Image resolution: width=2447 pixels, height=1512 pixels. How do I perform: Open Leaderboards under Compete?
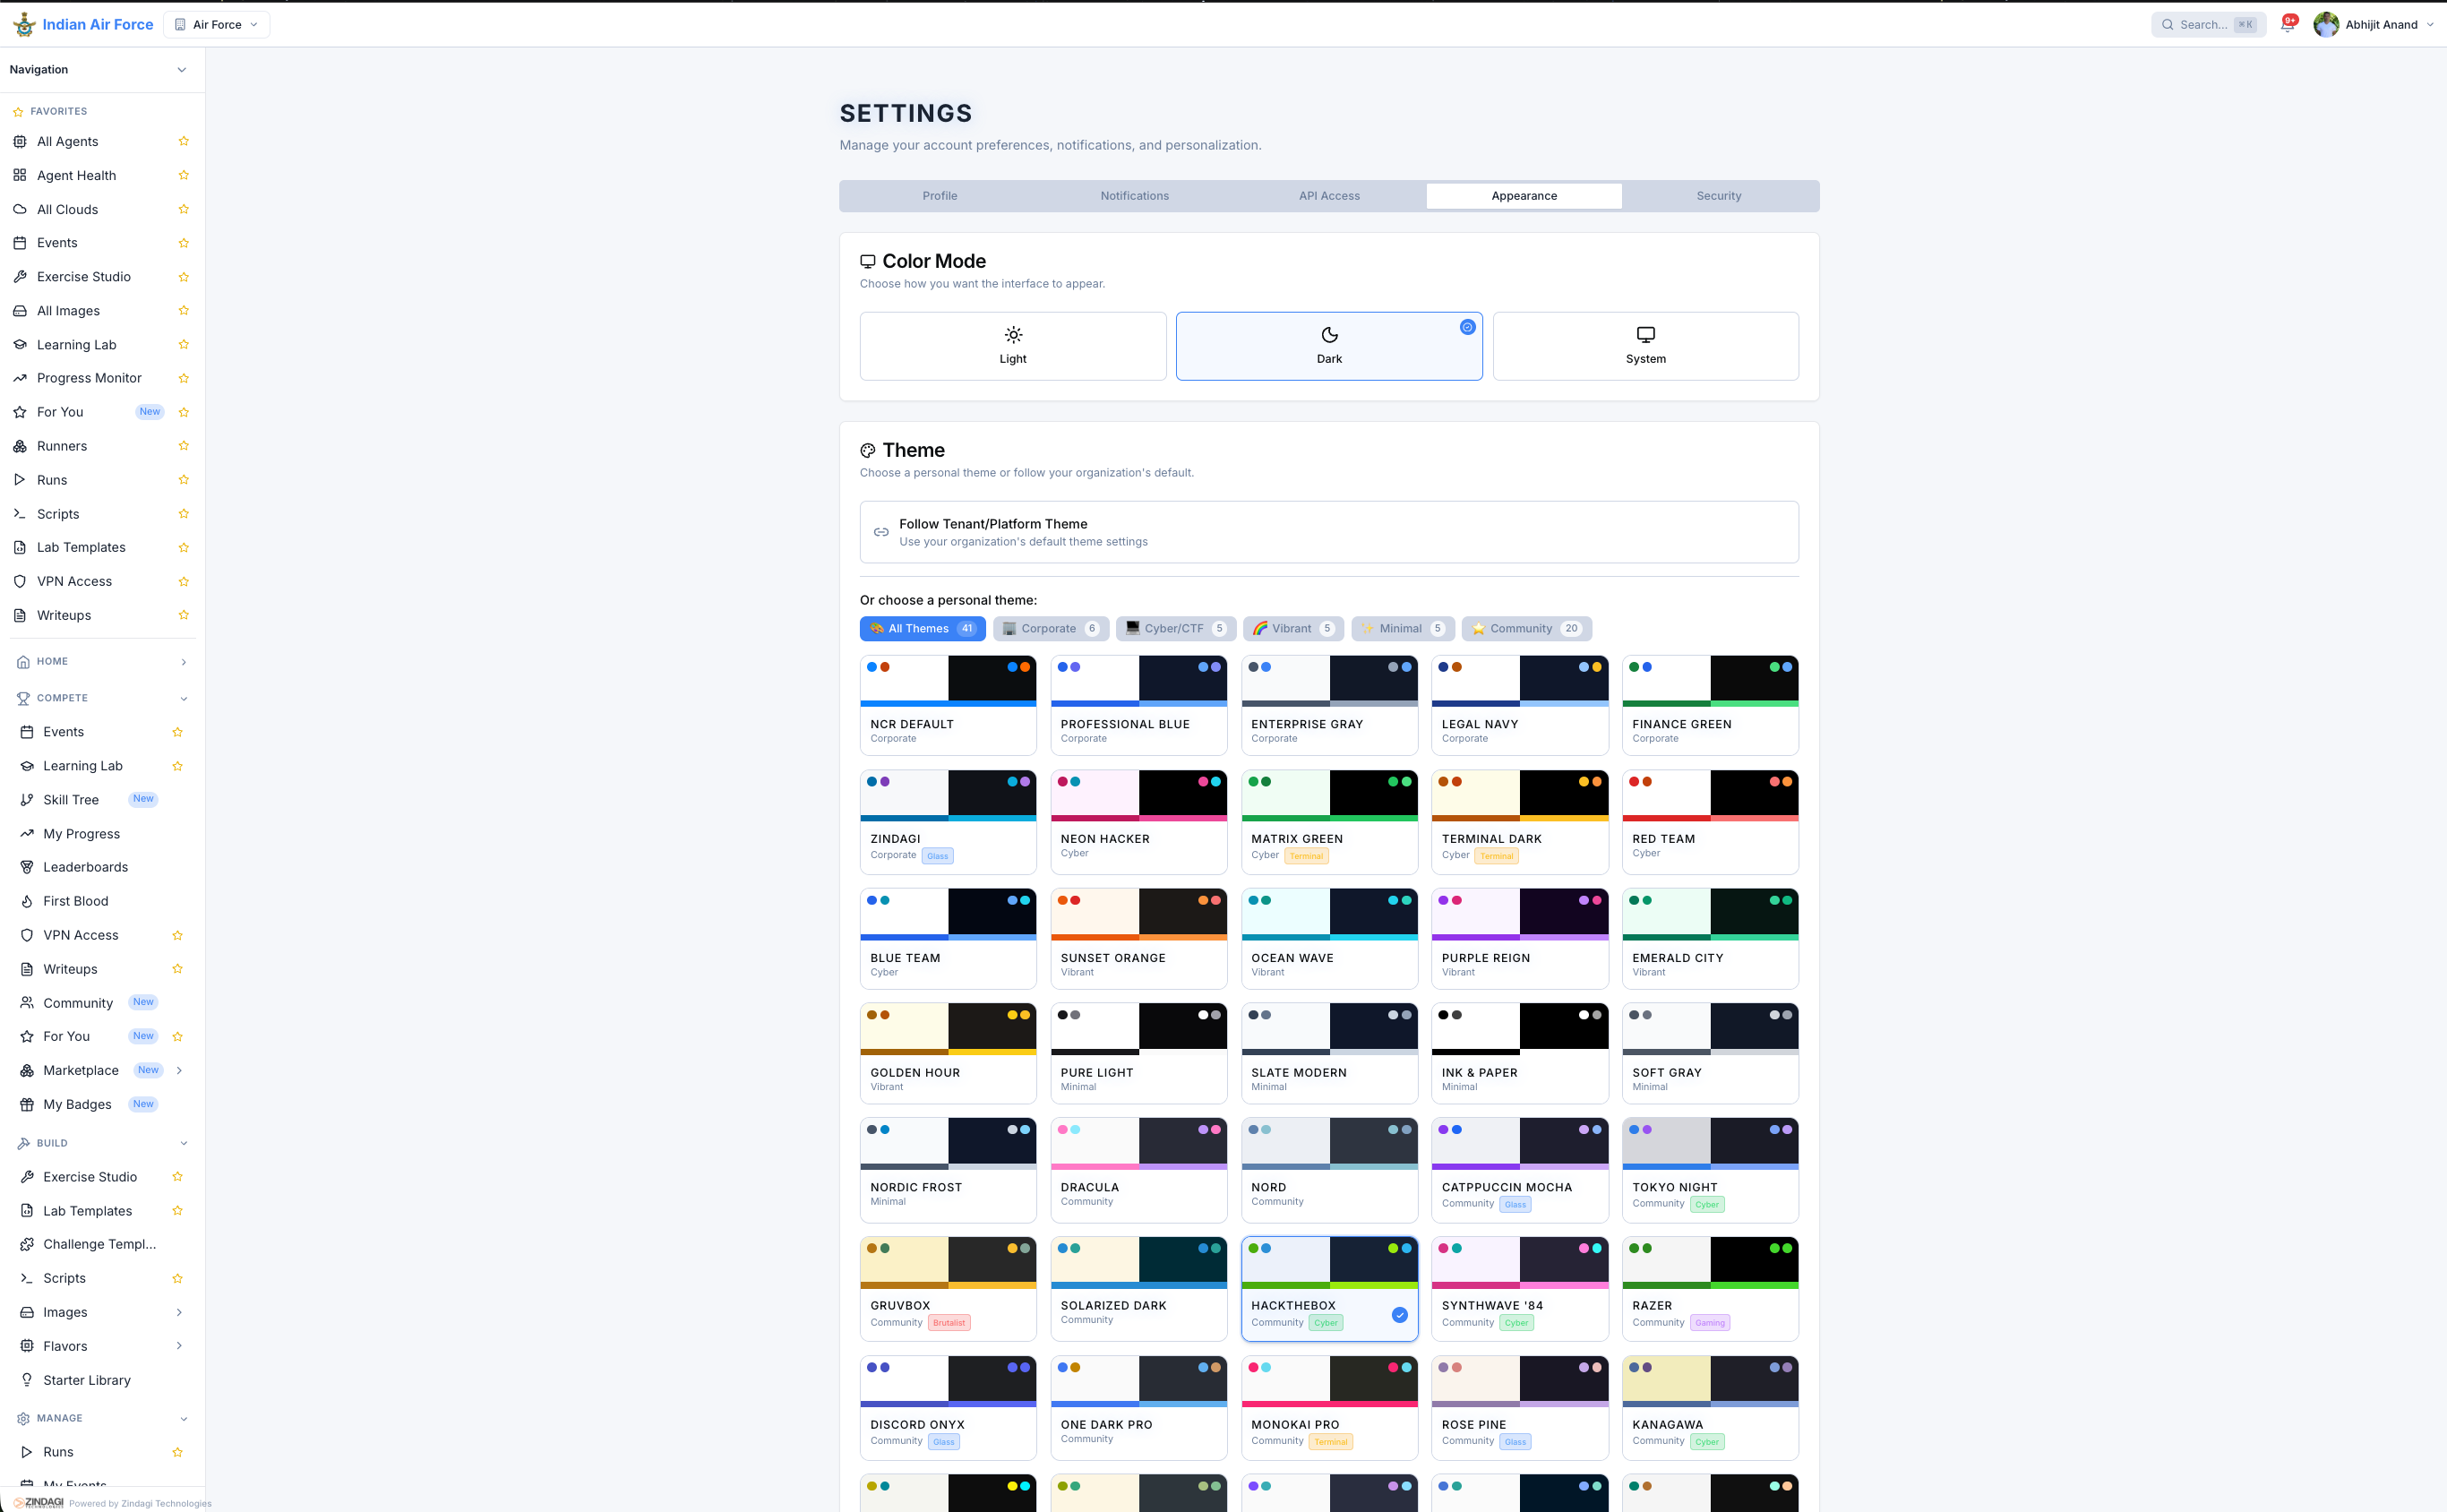coord(84,866)
